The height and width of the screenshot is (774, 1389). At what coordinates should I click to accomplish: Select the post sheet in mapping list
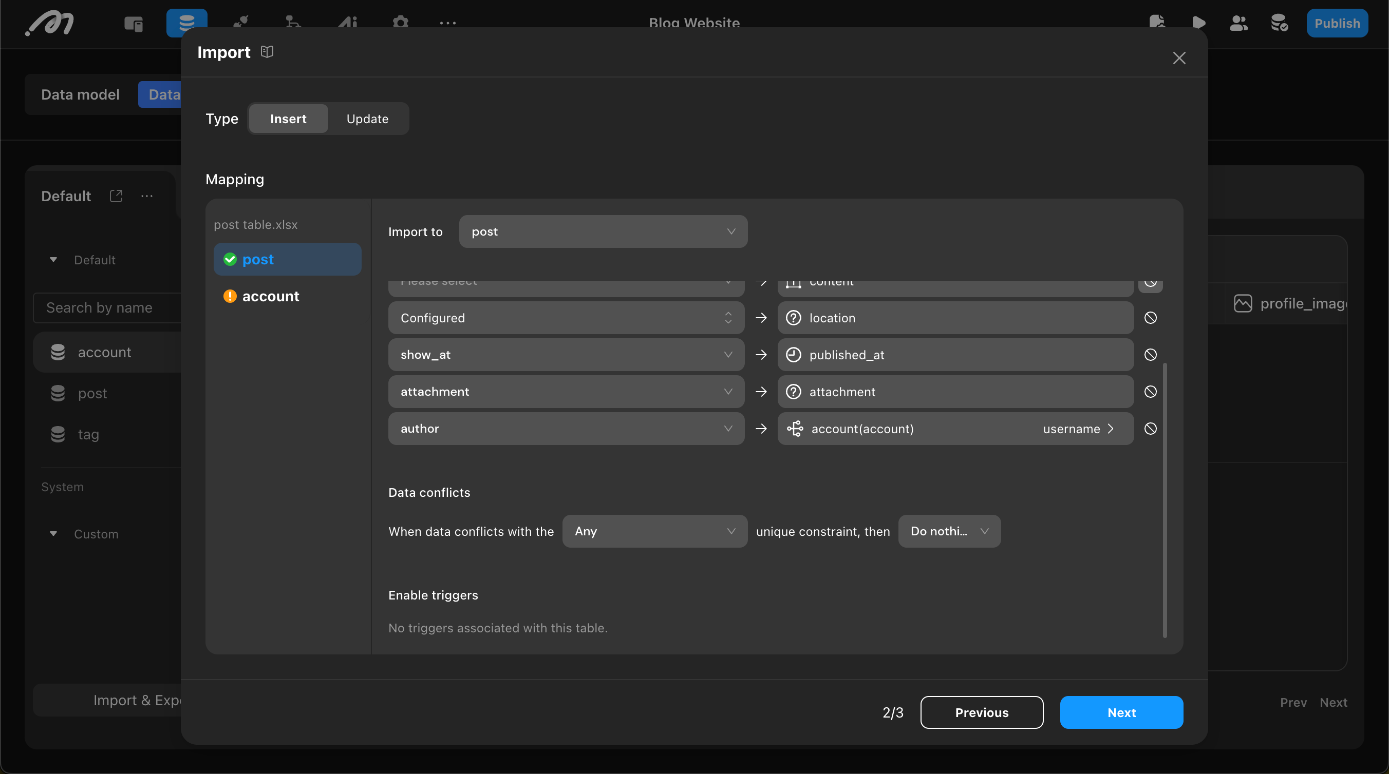point(287,259)
